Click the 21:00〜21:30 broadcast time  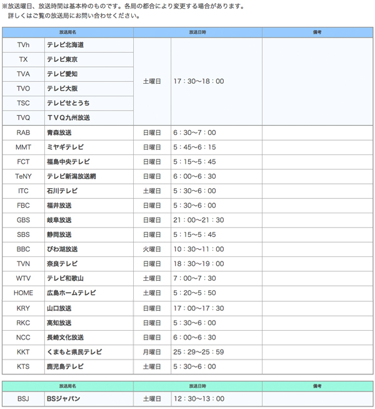199,220
